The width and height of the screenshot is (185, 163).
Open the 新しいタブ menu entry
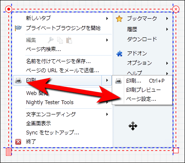pos(38,18)
